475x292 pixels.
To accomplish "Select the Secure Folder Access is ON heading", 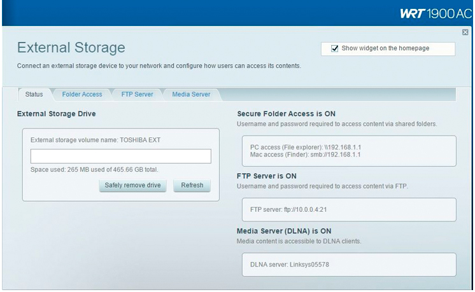I will click(286, 114).
